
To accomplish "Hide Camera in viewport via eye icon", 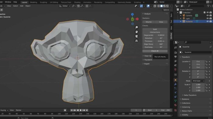I will point(208,15).
